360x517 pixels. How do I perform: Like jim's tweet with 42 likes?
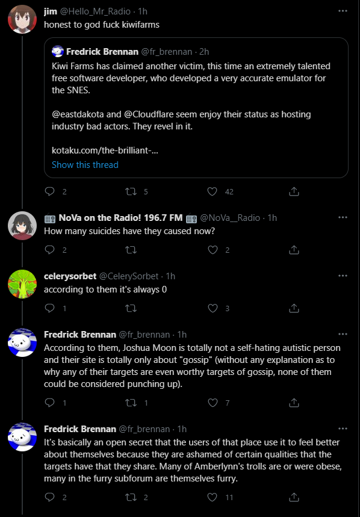pos(213,191)
